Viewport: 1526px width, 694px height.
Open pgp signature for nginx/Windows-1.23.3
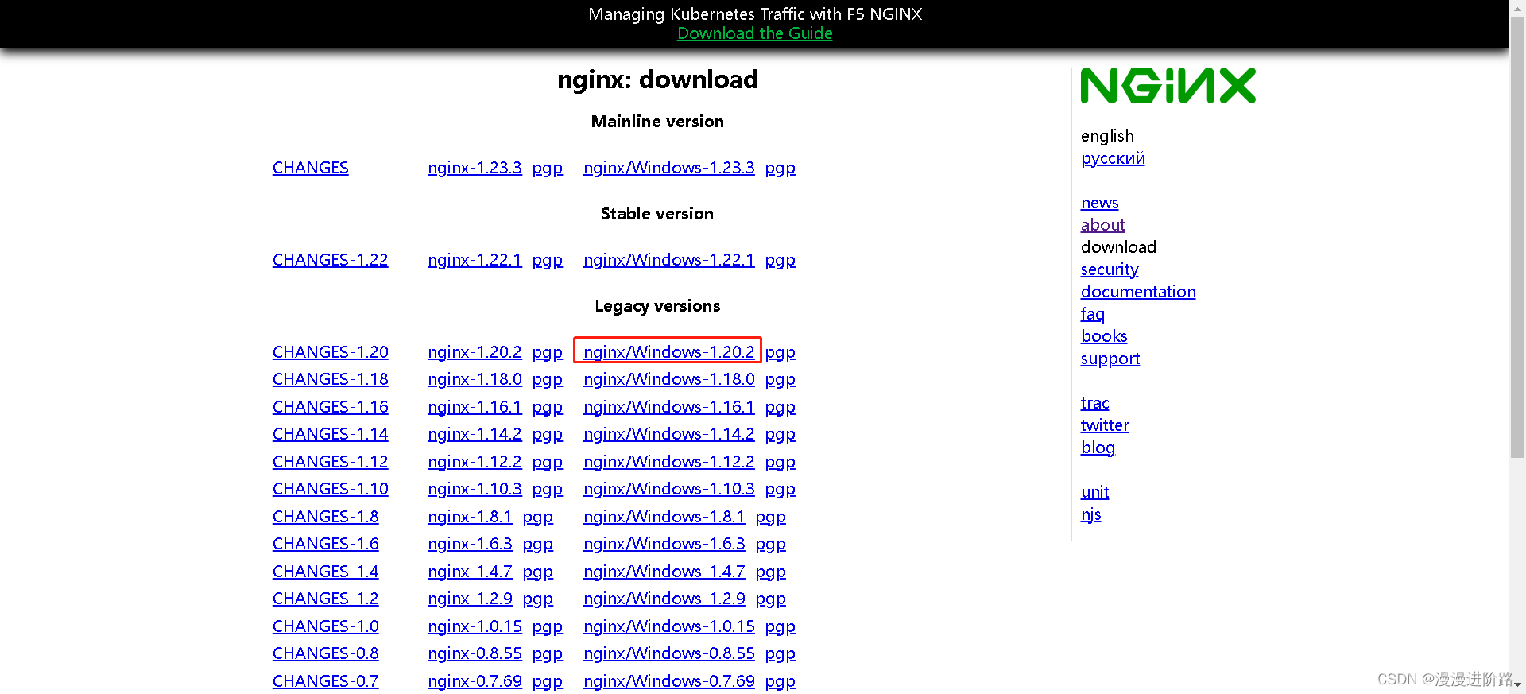pos(780,168)
